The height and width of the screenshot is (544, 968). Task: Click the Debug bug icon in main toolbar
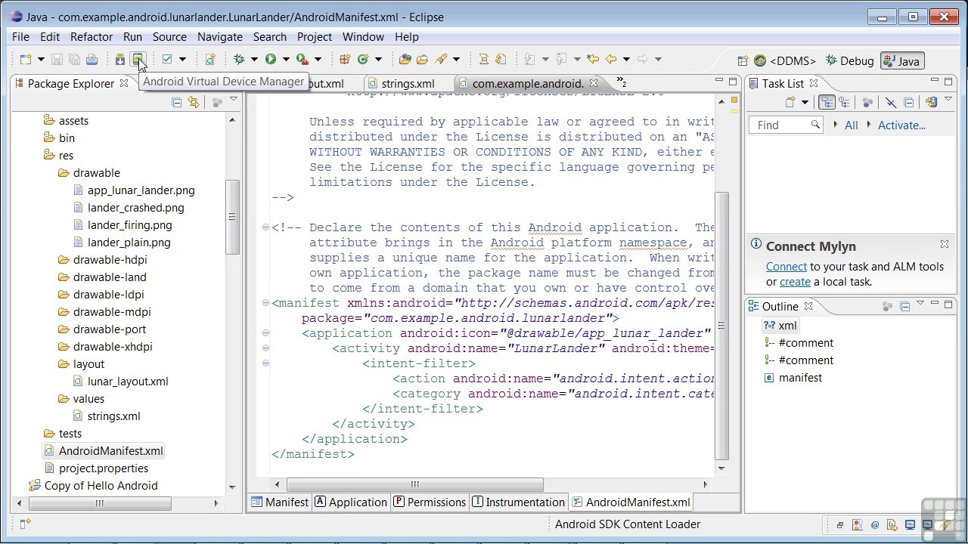[x=239, y=59]
